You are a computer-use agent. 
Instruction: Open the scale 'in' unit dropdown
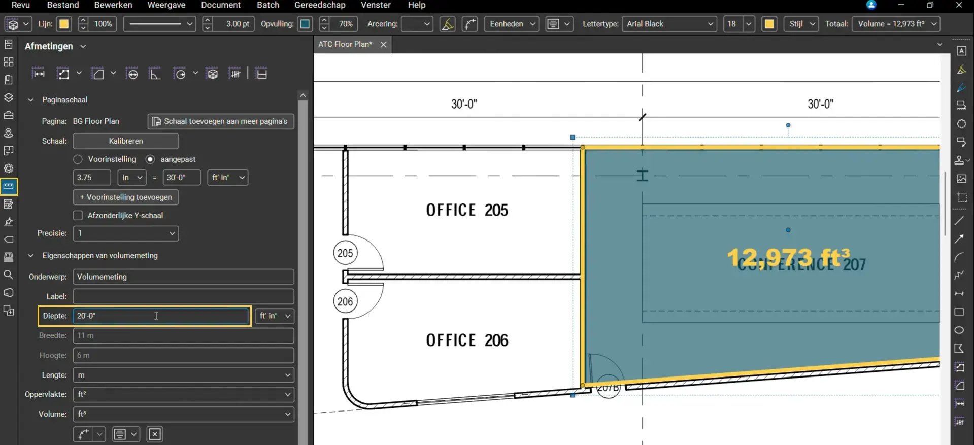pyautogui.click(x=132, y=178)
